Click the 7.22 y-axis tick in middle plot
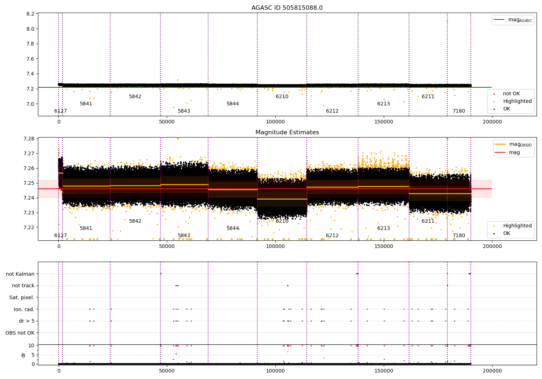 pyautogui.click(x=29, y=227)
